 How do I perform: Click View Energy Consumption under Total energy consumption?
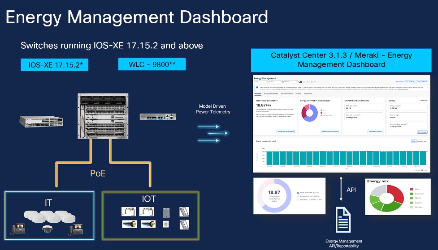[286, 131]
